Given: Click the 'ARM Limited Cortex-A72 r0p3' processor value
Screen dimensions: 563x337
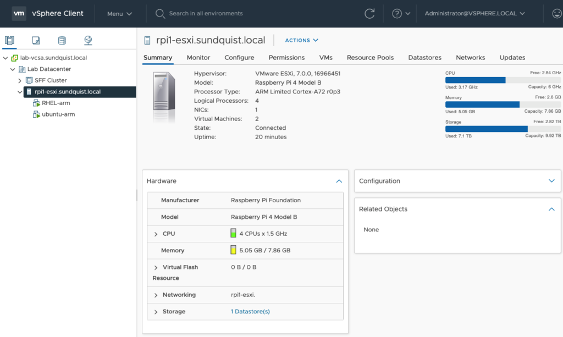Looking at the screenshot, I should (297, 91).
